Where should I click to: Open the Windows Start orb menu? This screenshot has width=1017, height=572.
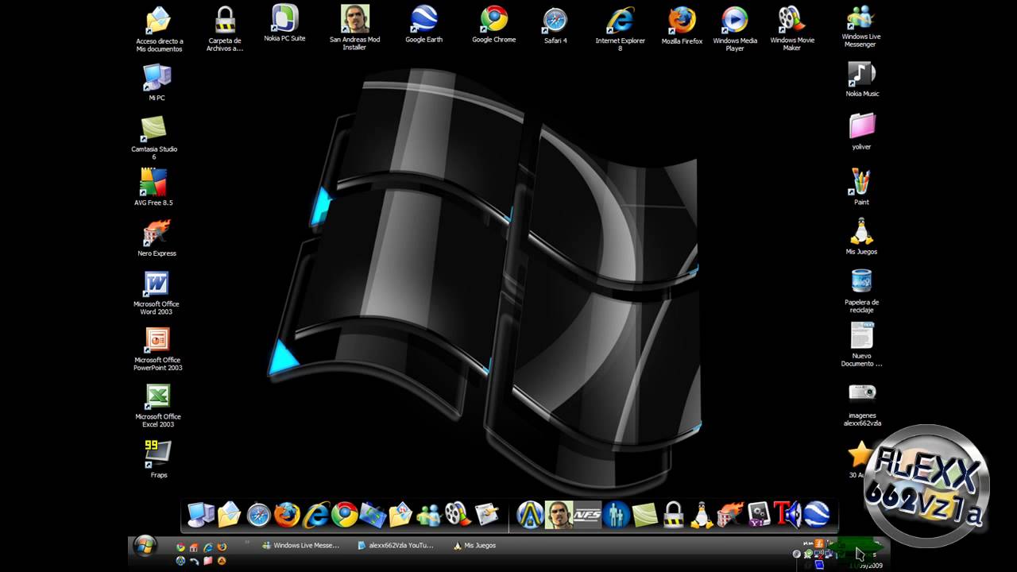tap(145, 546)
